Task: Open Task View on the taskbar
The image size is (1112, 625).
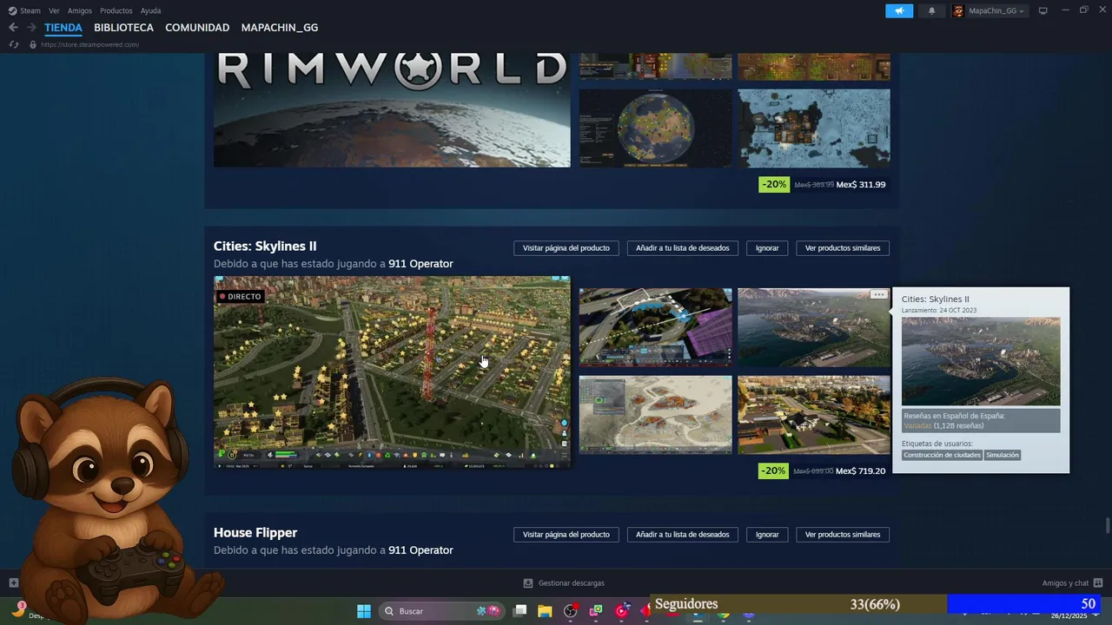Action: pos(520,611)
